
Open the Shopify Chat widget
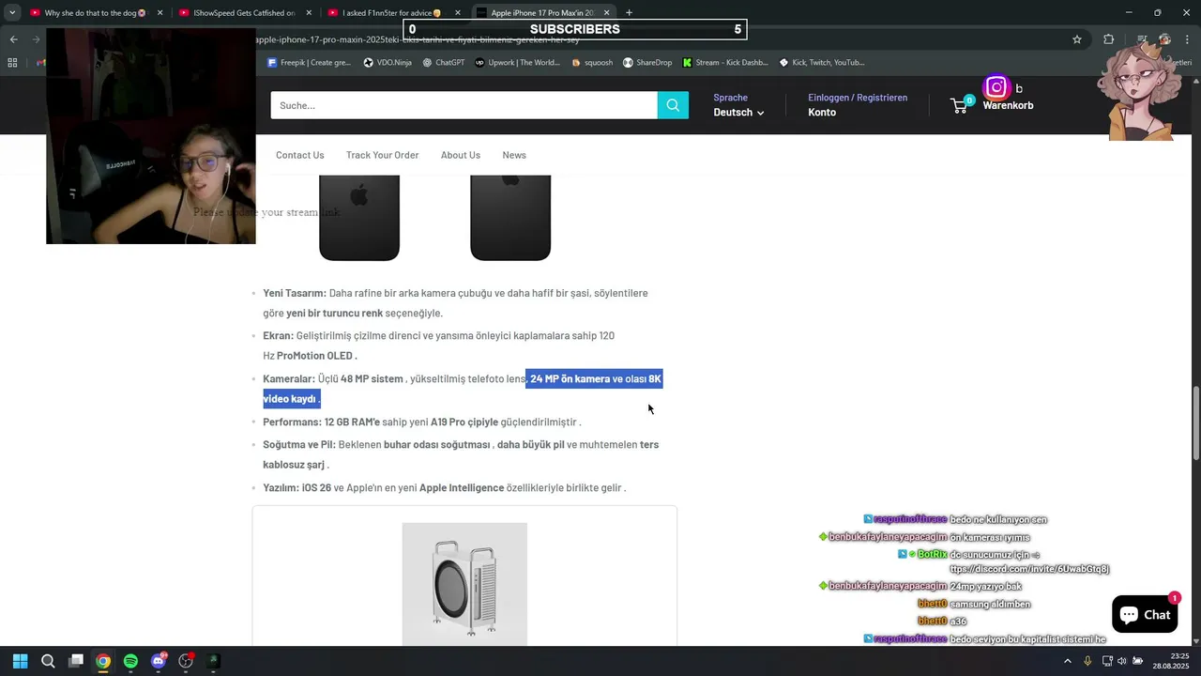point(1145,614)
